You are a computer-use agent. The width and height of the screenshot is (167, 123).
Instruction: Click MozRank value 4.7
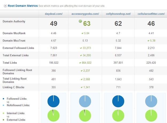point(118,33)
